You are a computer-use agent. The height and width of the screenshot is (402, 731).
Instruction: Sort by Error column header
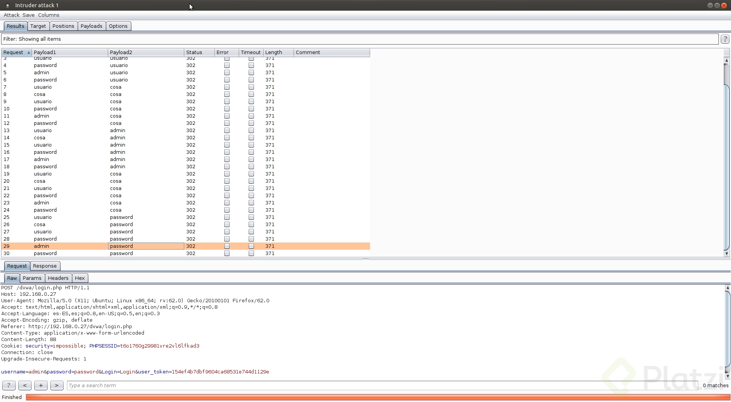[227, 53]
